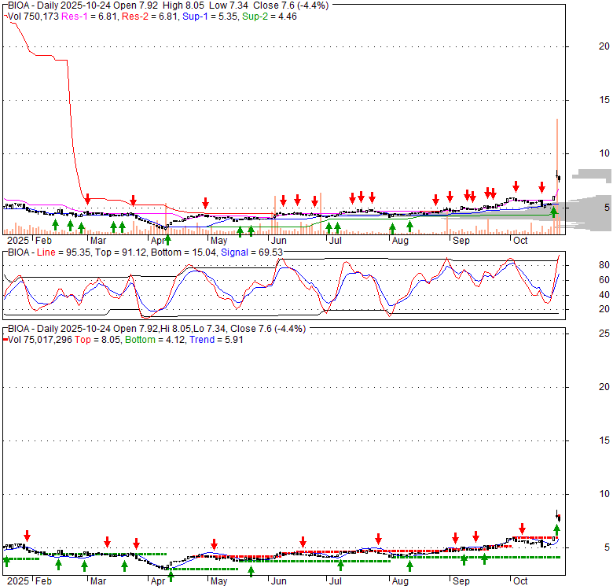Click the red sell arrow in early March on the top price chart
The width and height of the screenshot is (613, 586).
[x=88, y=199]
